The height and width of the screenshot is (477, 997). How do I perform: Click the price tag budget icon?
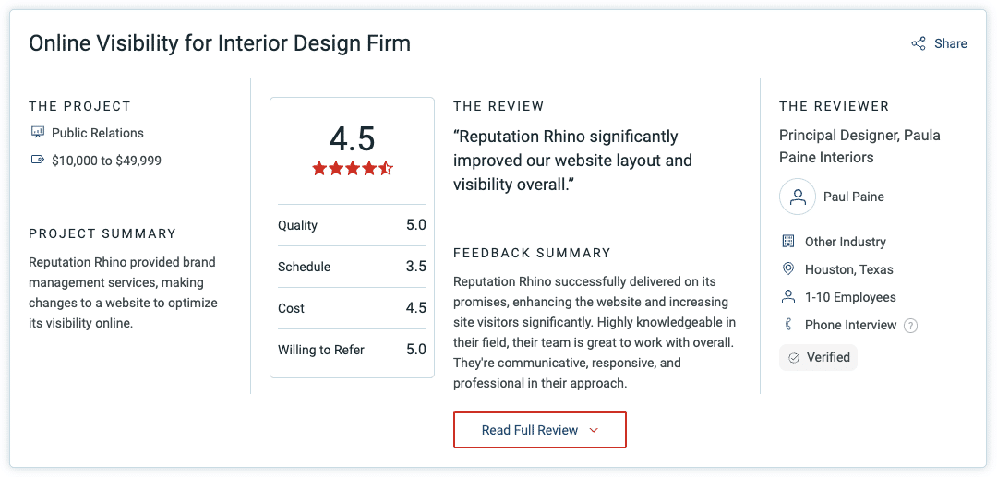[x=38, y=160]
